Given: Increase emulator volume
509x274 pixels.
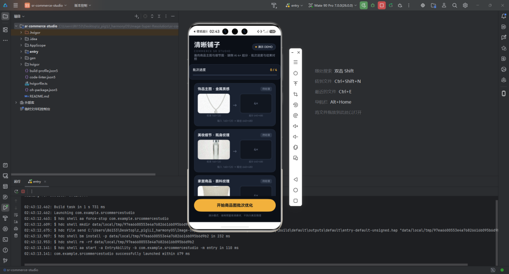Looking at the screenshot, I should coord(296,126).
